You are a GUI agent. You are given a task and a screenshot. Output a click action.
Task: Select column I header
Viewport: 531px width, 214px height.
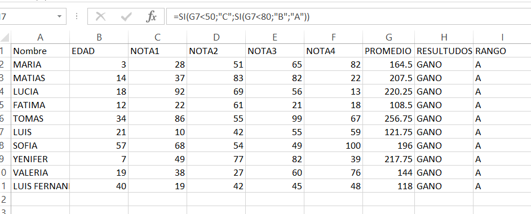tap(502, 38)
